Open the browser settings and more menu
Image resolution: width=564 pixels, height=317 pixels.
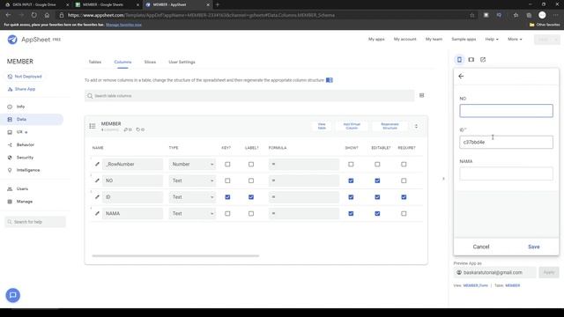pos(556,15)
